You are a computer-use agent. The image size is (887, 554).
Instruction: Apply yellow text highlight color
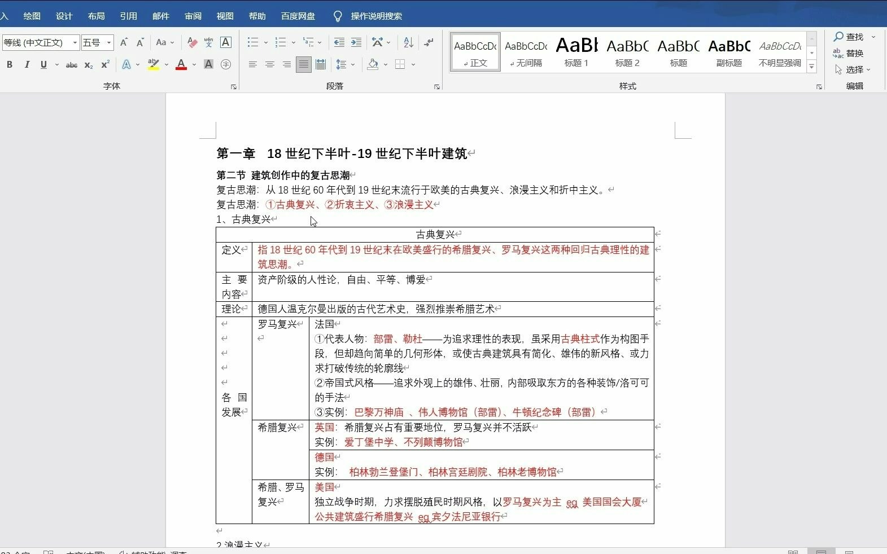pos(153,65)
